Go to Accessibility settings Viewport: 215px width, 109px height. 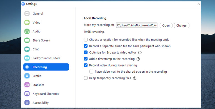coord(46,103)
